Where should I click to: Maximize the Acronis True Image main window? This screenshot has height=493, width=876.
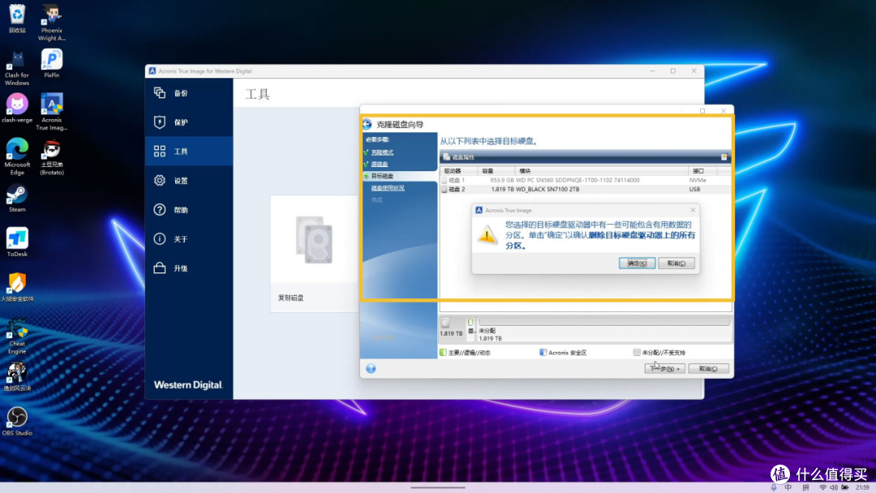click(x=673, y=71)
